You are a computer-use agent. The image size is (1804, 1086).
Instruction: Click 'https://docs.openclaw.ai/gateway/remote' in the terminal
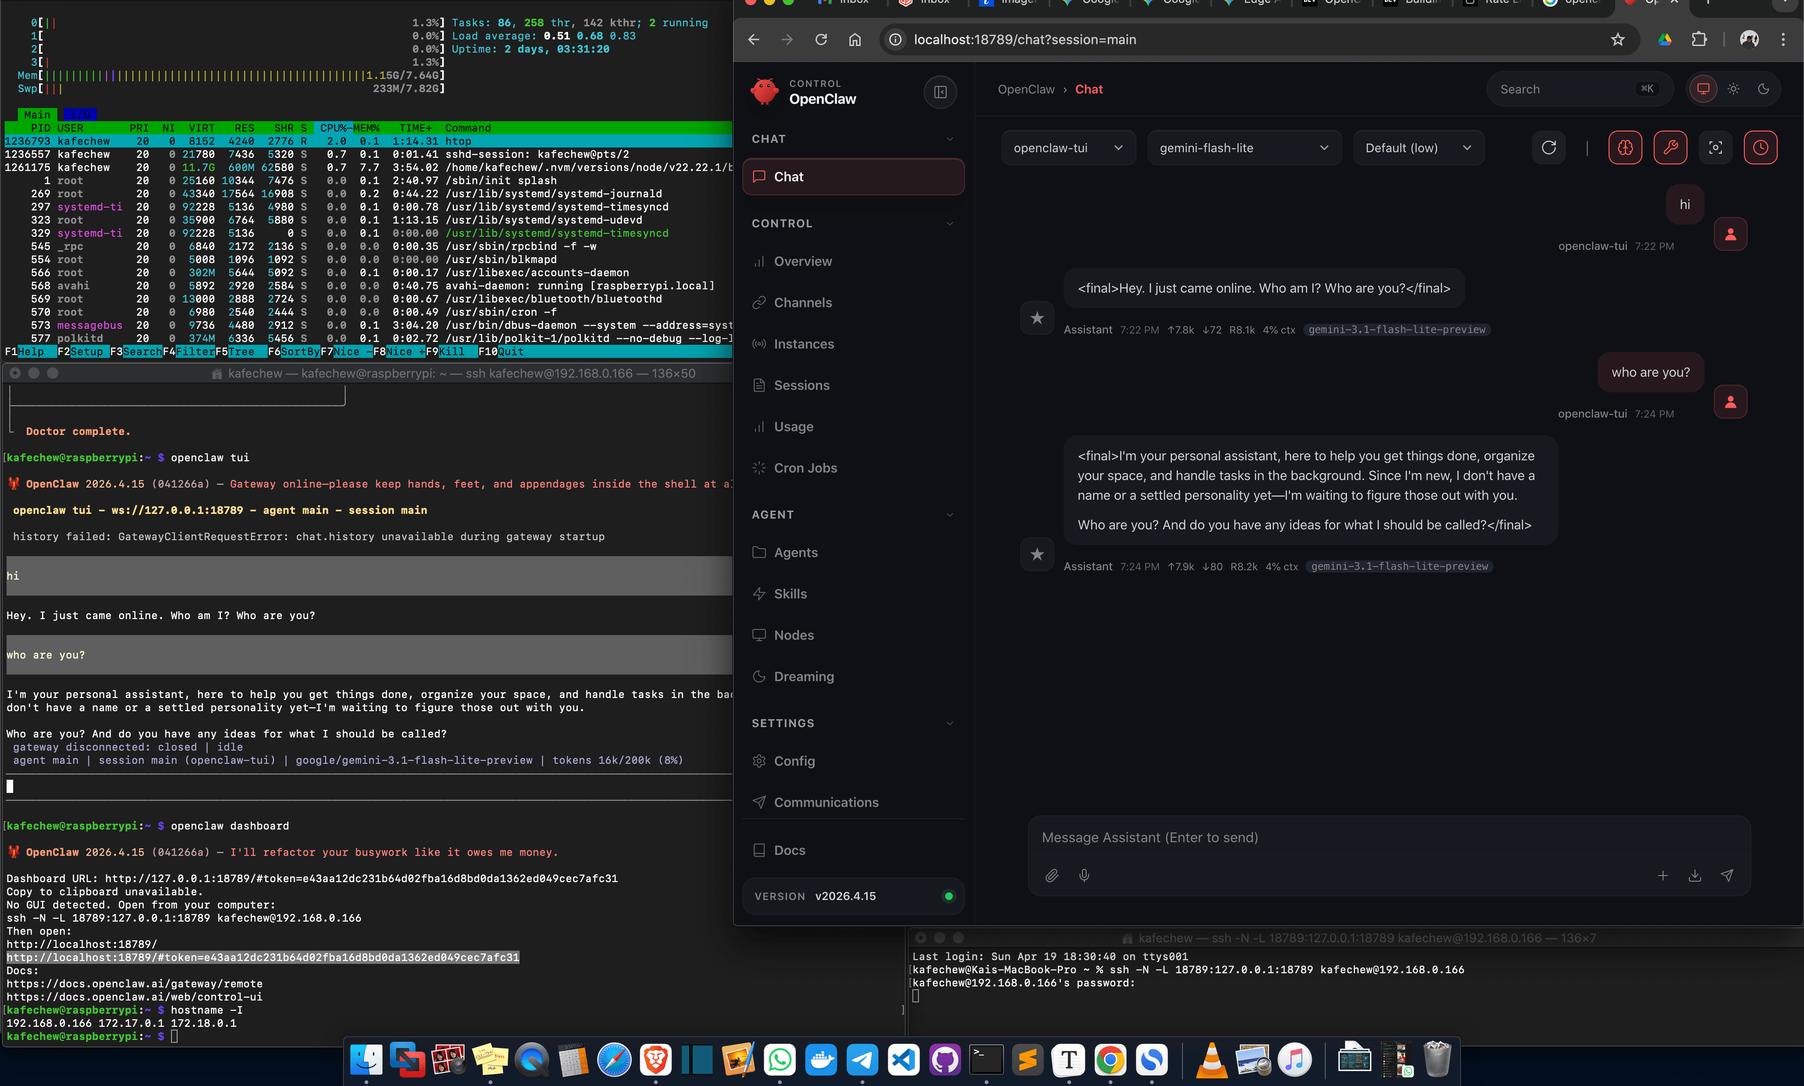pos(135,984)
